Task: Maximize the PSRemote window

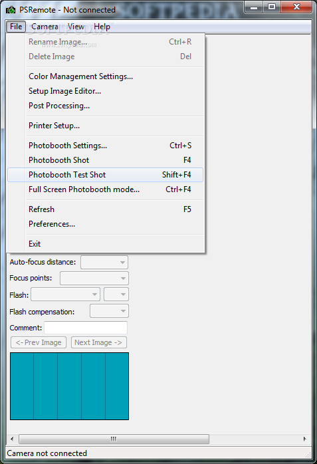Action: [272, 7]
